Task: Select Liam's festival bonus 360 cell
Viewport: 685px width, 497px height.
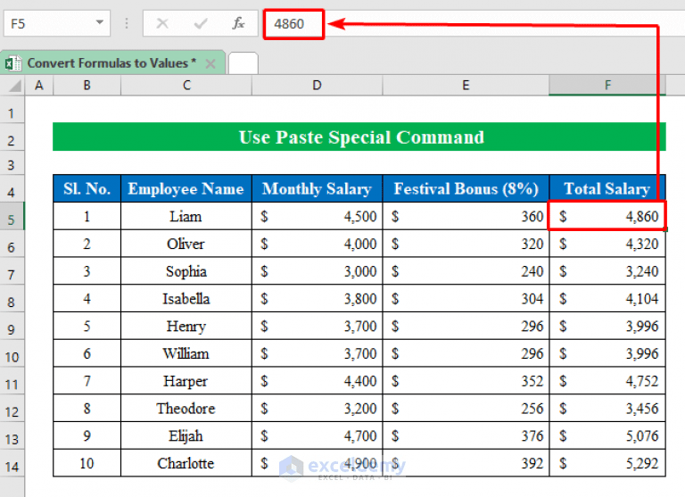Action: 466,216
